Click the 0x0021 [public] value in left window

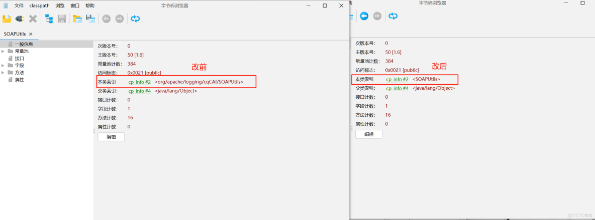144,73
